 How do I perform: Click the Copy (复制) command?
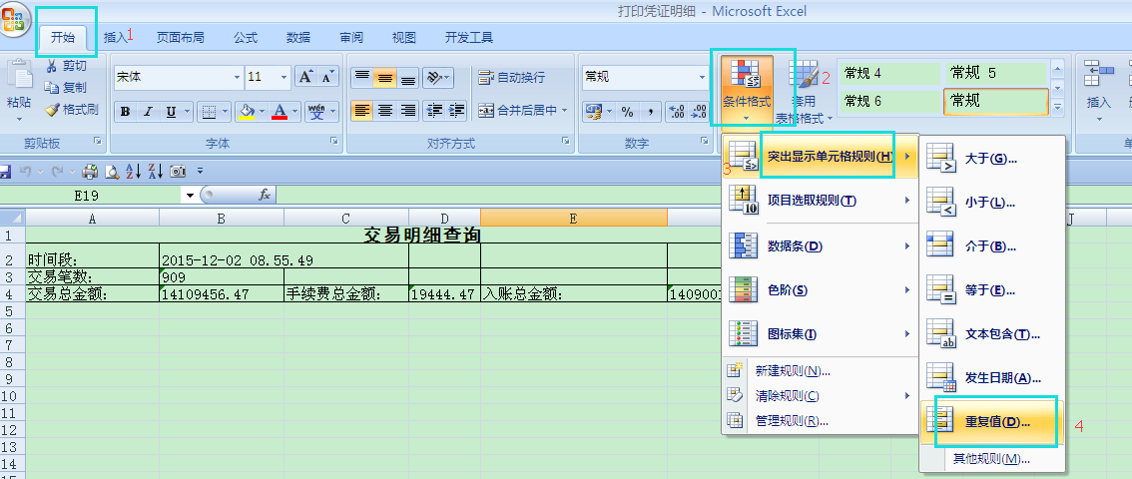pyautogui.click(x=66, y=88)
